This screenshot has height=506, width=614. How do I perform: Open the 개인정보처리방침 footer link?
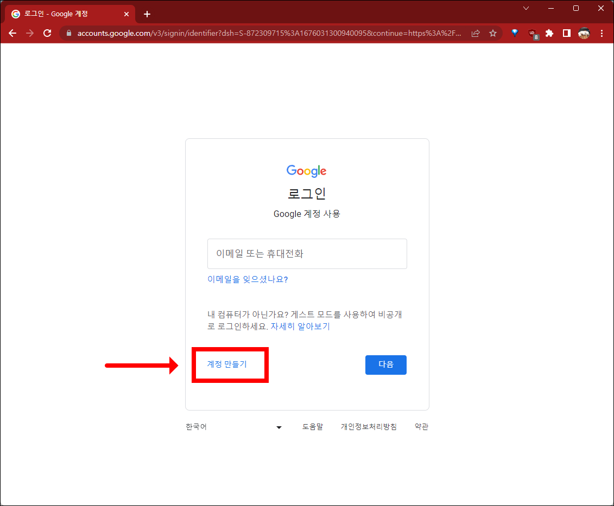pyautogui.click(x=369, y=427)
